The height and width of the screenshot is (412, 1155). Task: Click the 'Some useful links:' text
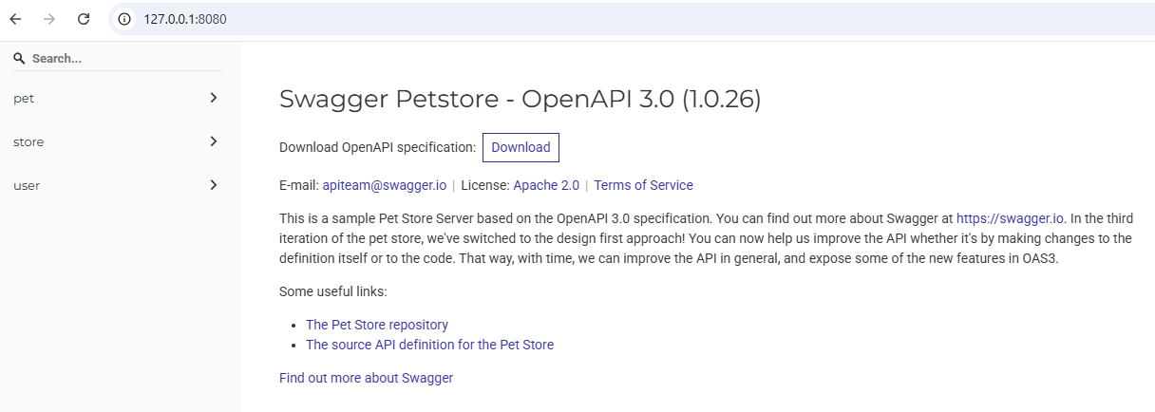point(333,291)
